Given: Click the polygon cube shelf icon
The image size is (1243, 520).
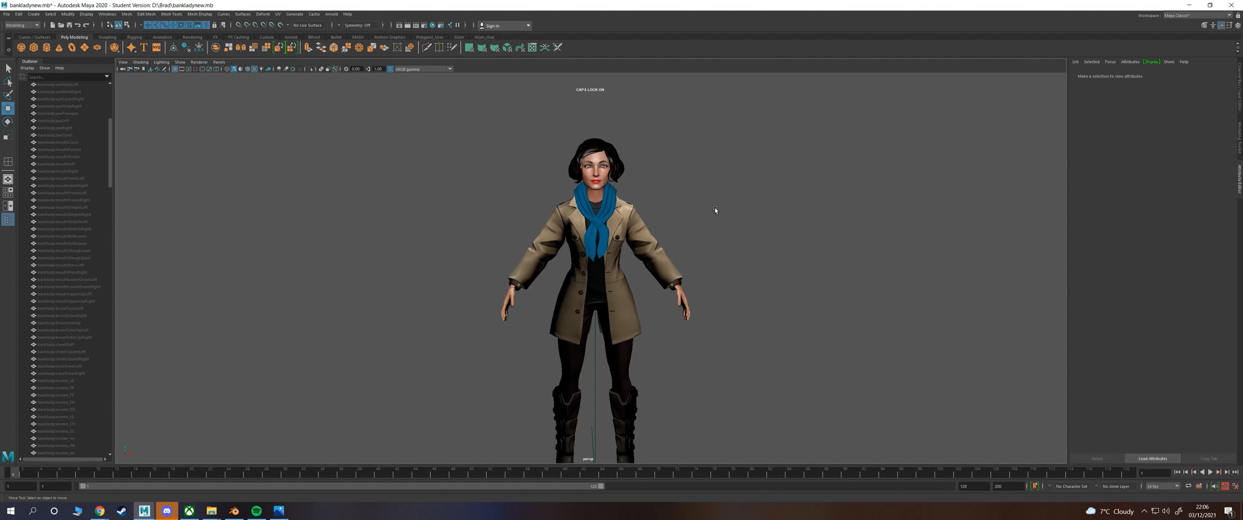Looking at the screenshot, I should [x=34, y=48].
